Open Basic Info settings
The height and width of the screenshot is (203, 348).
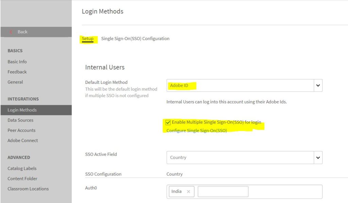tap(17, 61)
